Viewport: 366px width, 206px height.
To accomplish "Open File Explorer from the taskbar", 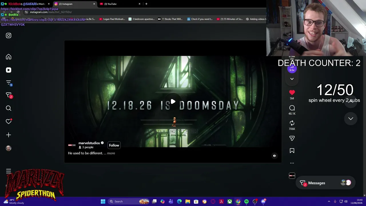I will pos(188,201).
